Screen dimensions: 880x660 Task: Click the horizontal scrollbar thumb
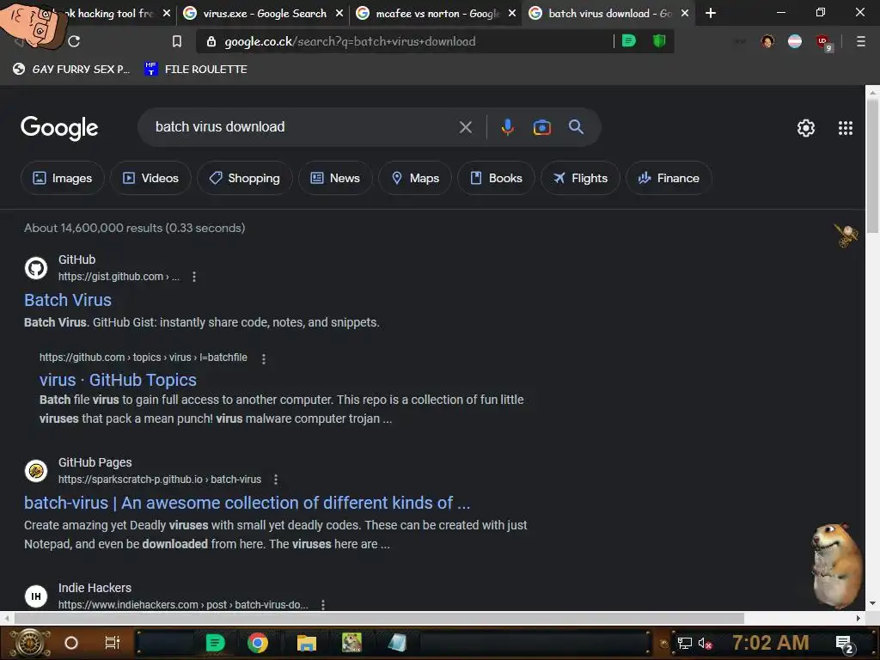[379, 618]
